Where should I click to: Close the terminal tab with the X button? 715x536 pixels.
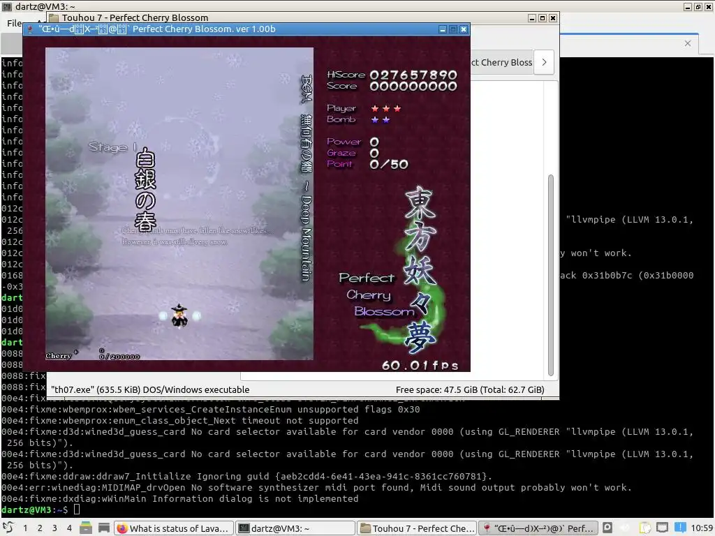[x=688, y=43]
